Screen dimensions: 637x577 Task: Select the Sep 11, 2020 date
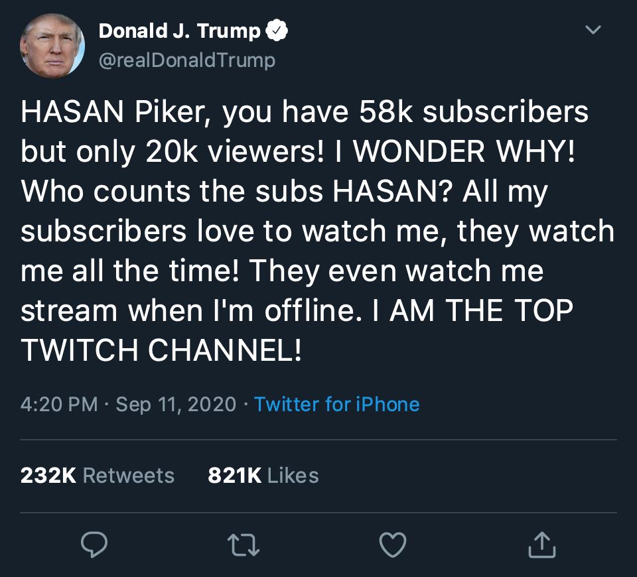(176, 404)
